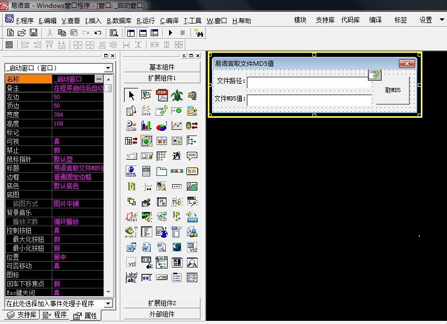Click the 标签 toolbar button
This screenshot has height=324, width=447.
tap(400, 20)
